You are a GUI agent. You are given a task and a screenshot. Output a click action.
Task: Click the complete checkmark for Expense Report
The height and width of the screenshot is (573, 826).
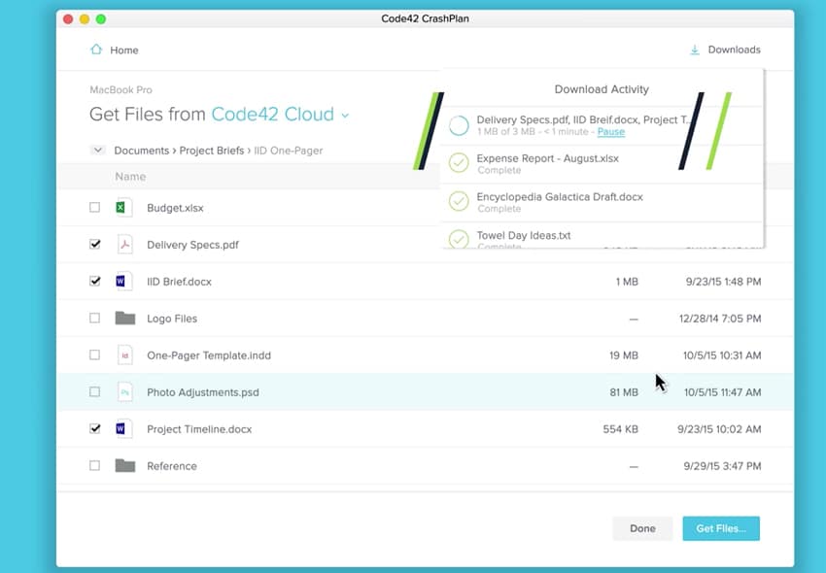[x=459, y=163]
